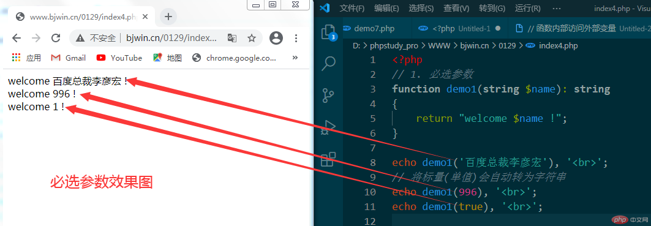Screen dimensions: 651x226
Task: Click the VS Code logo icon
Action: click(325, 8)
